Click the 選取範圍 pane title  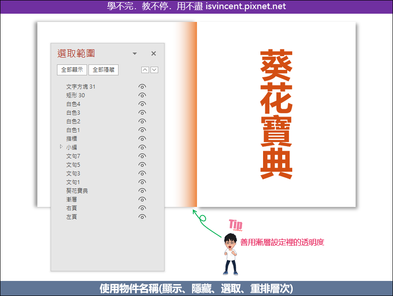76,53
